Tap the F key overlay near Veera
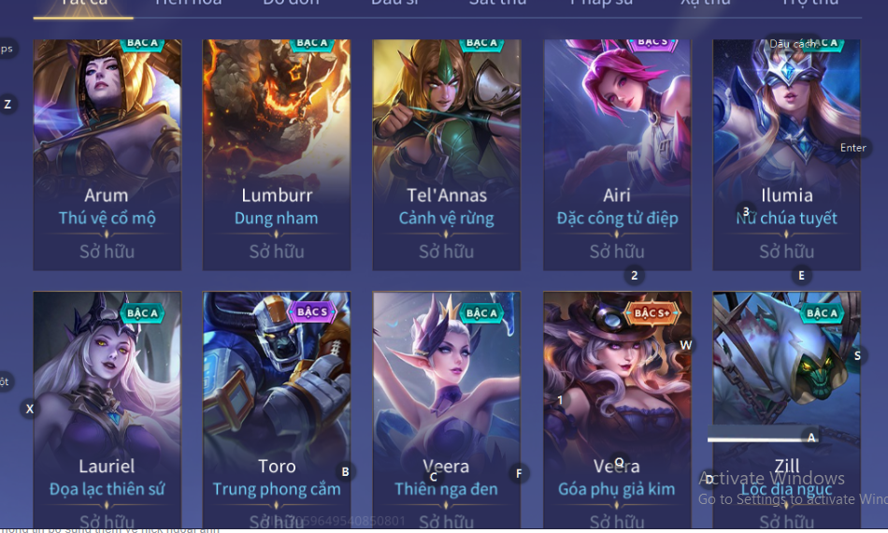This screenshot has width=888, height=533. coord(518,473)
